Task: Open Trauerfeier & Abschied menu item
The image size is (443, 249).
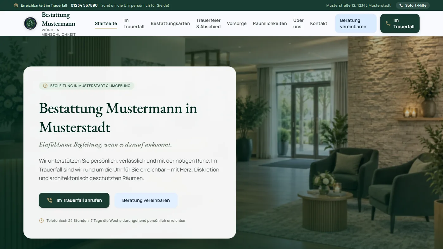Action: (x=209, y=23)
